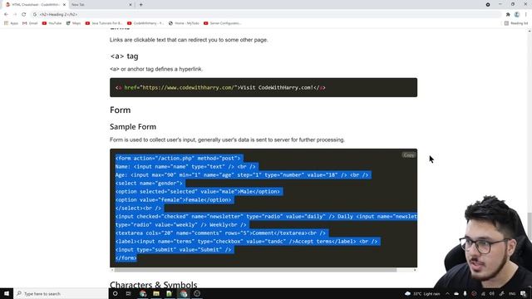Open first Chrome icon on taskbar

click(x=143, y=293)
